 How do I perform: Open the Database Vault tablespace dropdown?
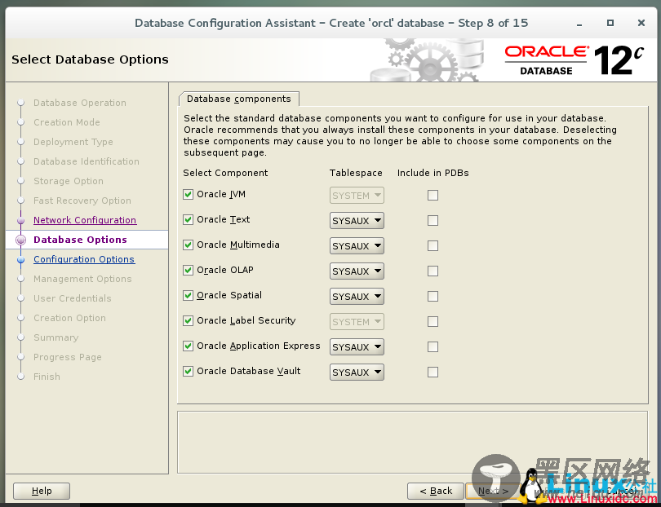point(357,373)
